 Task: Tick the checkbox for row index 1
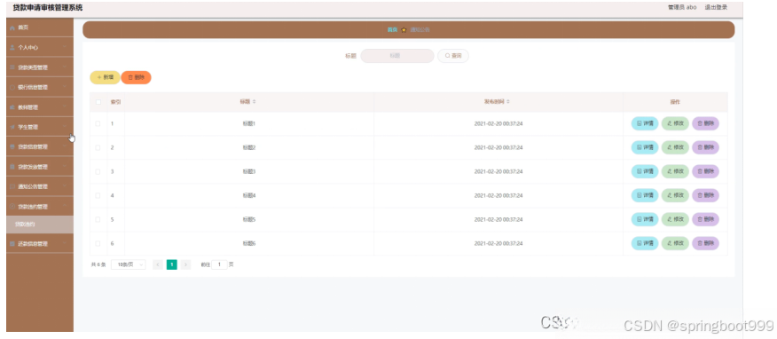pyautogui.click(x=98, y=123)
